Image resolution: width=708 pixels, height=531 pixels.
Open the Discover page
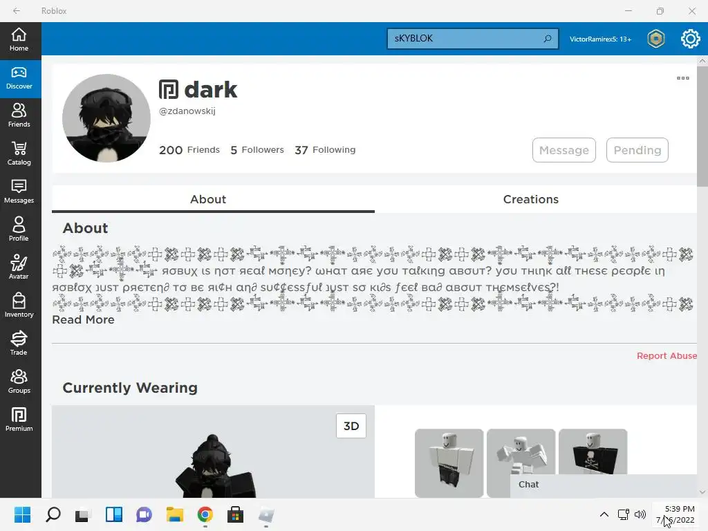pos(19,79)
